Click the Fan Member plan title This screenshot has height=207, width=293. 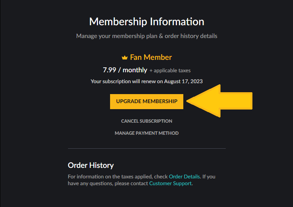pos(151,57)
